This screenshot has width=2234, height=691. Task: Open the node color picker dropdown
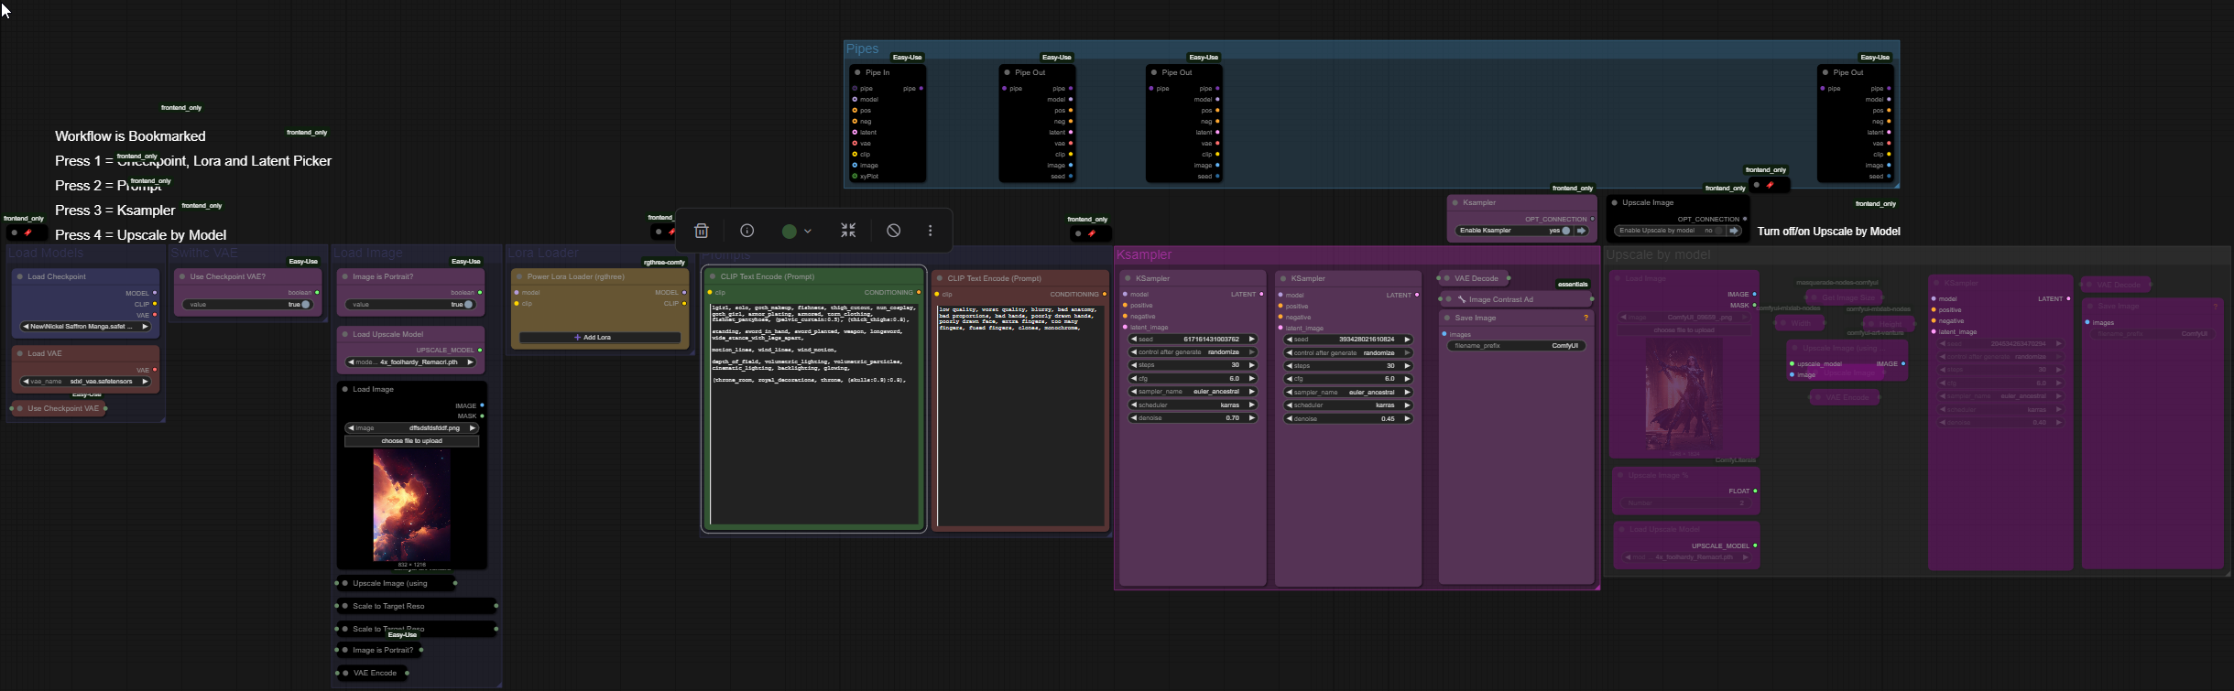click(x=796, y=231)
